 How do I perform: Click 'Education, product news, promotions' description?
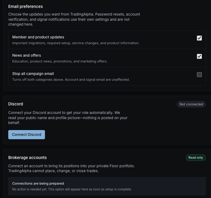pyautogui.click(x=60, y=61)
